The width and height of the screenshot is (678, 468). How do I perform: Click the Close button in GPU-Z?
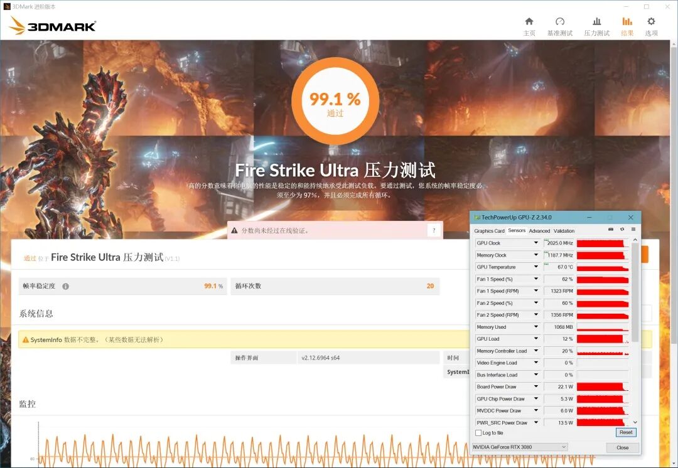(622, 447)
